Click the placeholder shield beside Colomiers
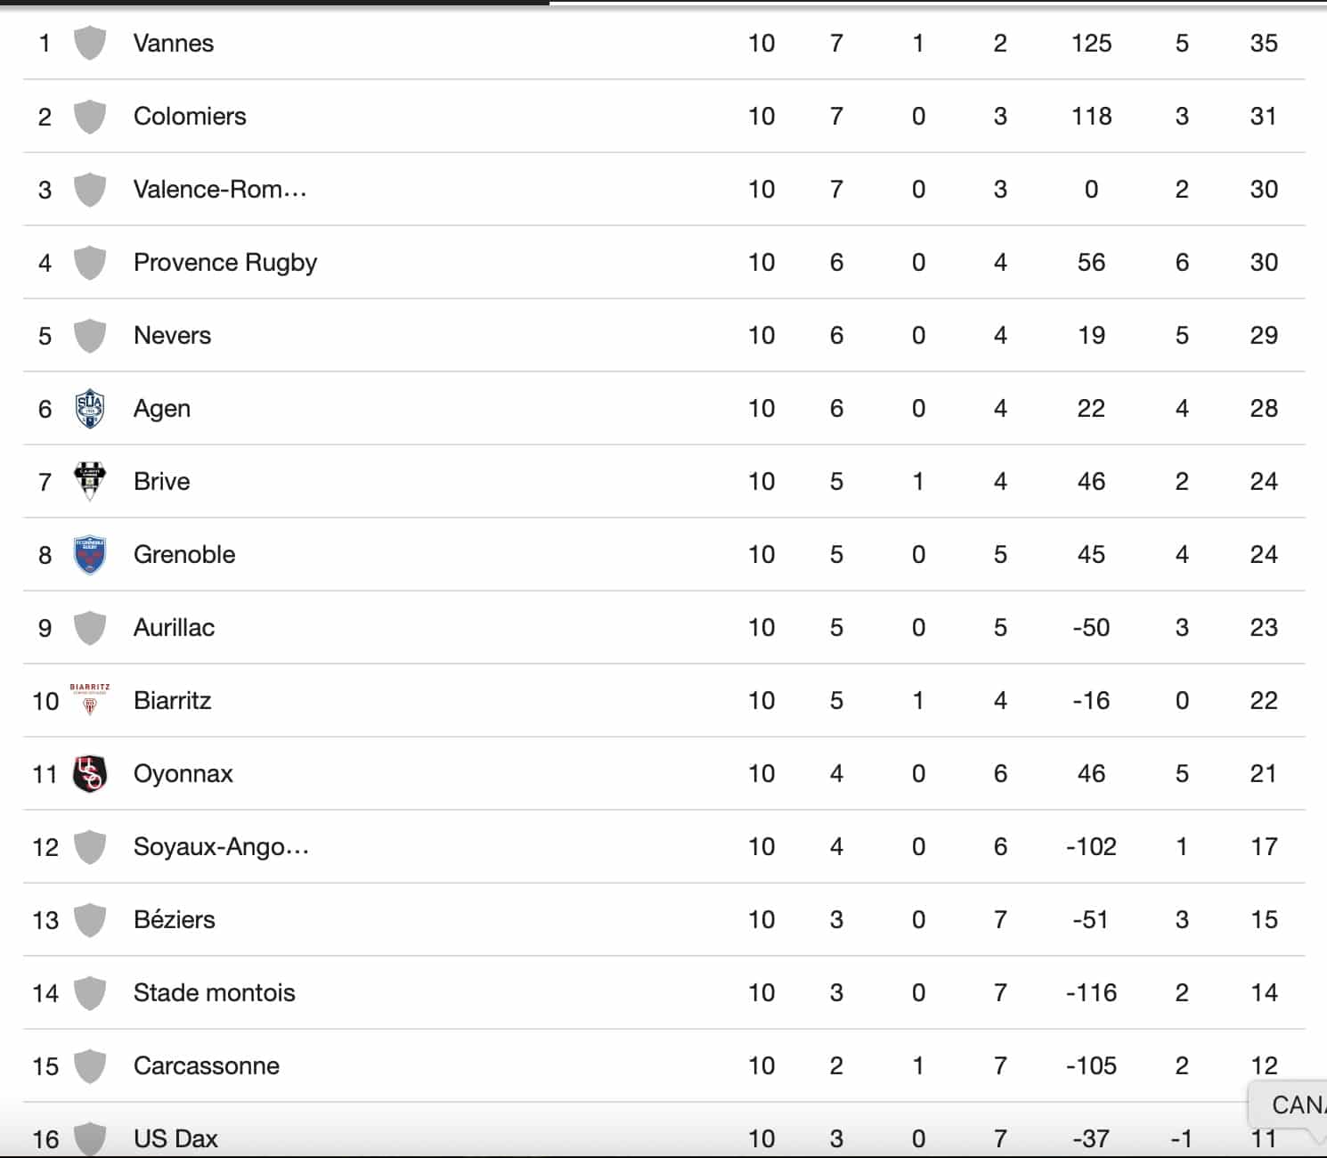This screenshot has width=1327, height=1158. (x=89, y=117)
